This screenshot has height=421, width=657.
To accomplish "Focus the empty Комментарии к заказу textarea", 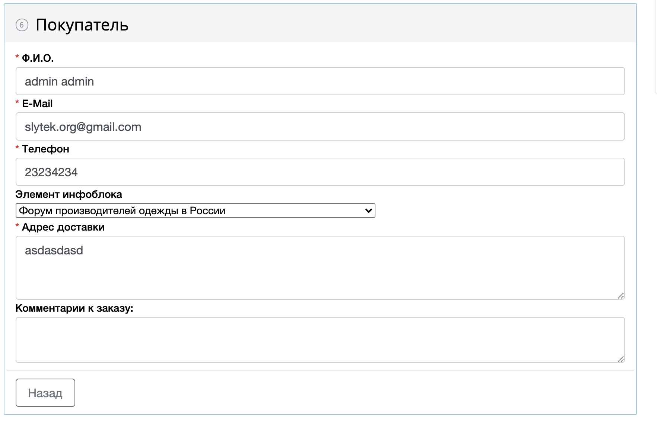I will [320, 340].
